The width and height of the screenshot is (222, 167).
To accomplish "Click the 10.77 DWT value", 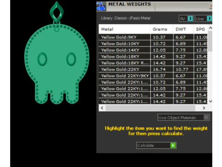I will coord(182,70).
